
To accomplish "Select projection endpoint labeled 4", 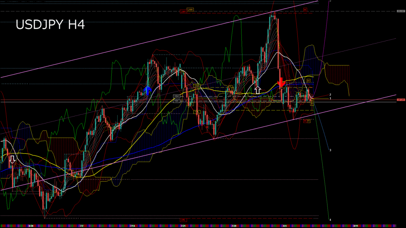I will (330, 220).
